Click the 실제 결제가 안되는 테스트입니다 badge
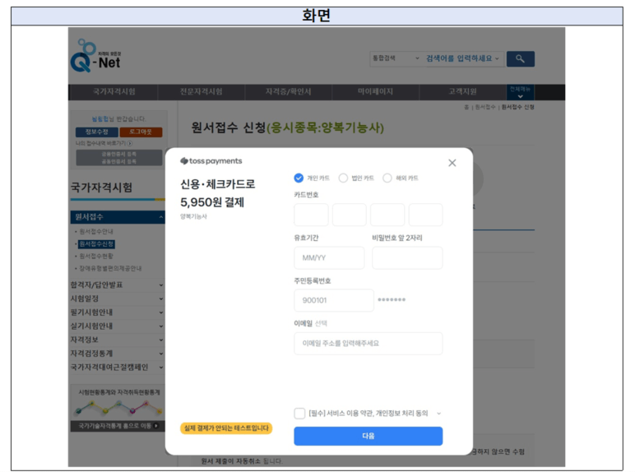Image resolution: width=635 pixels, height=472 pixels. point(226,428)
